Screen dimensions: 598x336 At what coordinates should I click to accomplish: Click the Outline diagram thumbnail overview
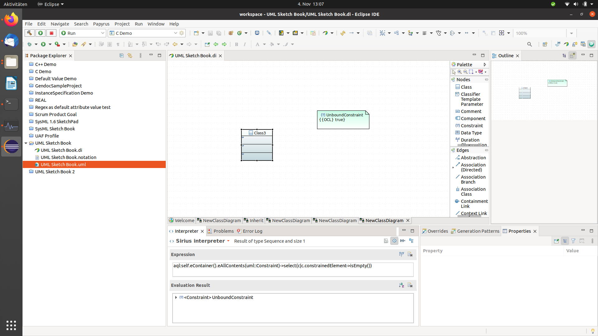544,91
